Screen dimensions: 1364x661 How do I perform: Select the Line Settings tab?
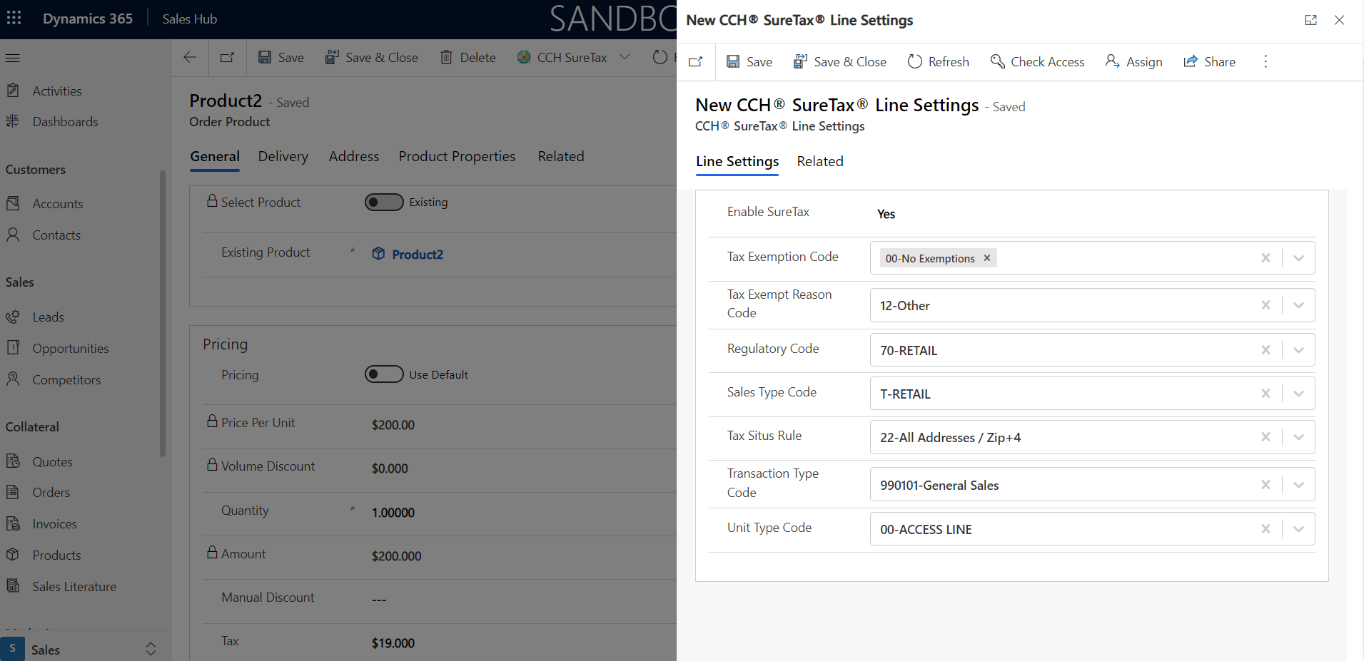tap(737, 162)
